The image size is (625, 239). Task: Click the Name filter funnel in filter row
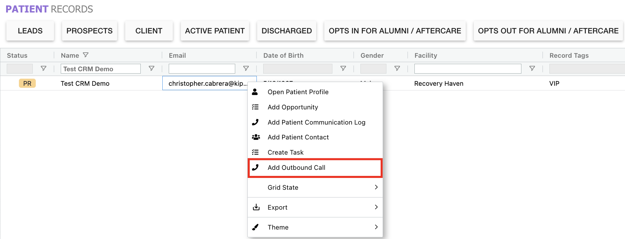[x=152, y=69]
